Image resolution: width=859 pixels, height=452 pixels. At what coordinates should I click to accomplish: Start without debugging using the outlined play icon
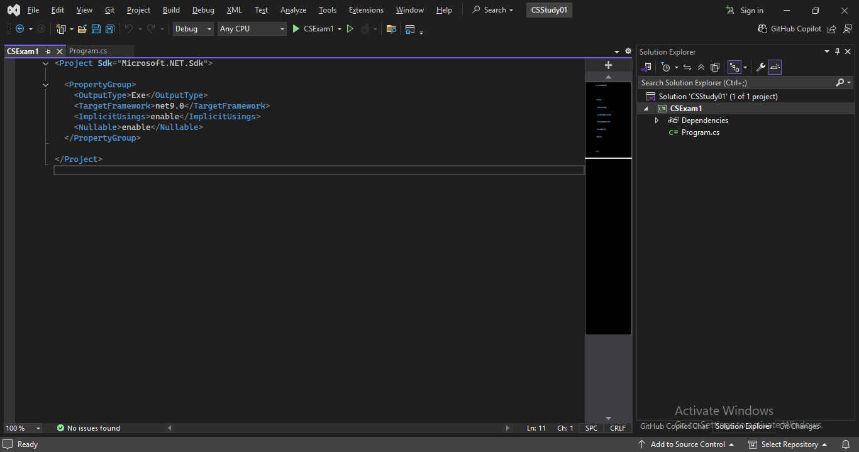350,29
